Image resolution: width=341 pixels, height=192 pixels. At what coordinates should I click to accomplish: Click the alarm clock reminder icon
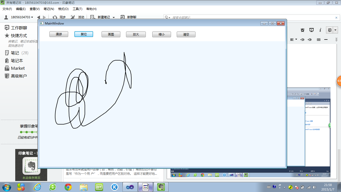[x=303, y=30]
